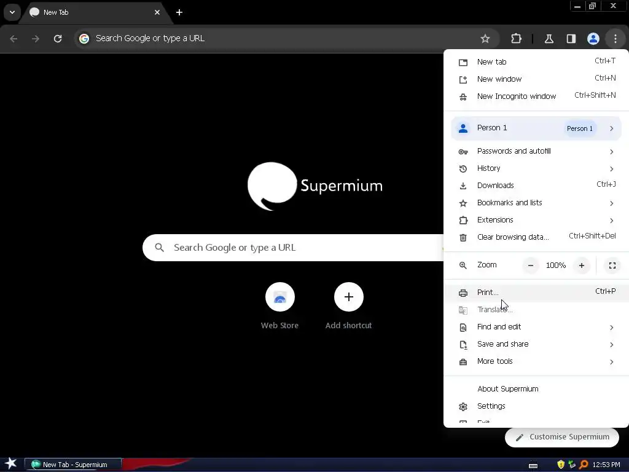Click the taskbar clock 12:53 PM

tap(606, 465)
